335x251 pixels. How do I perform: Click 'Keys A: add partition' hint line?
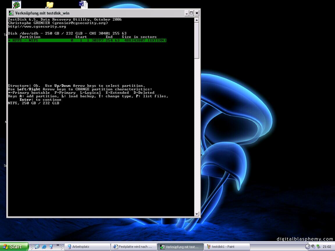click(x=88, y=96)
